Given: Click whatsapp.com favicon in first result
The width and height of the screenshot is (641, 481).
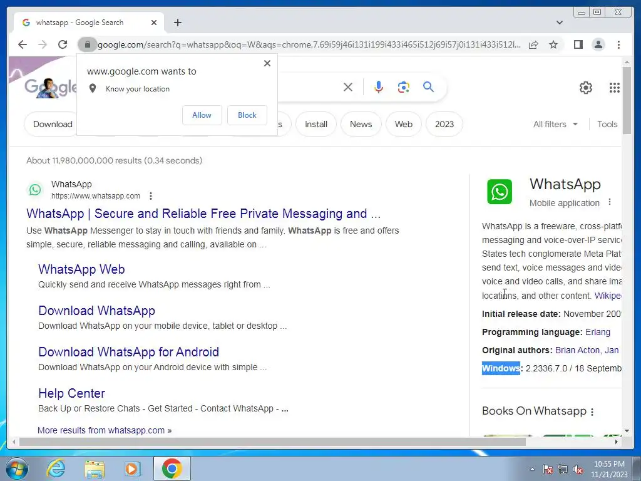Looking at the screenshot, I should [x=35, y=190].
